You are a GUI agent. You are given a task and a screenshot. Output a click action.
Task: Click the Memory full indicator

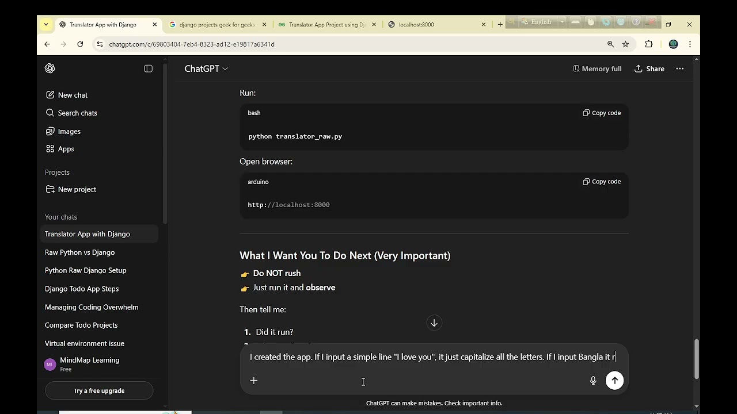pyautogui.click(x=597, y=68)
